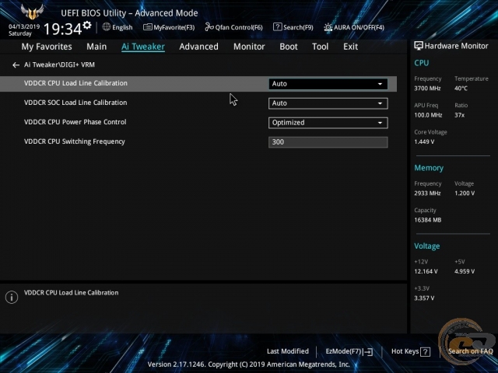Click the TUF logo emblem
The image size is (498, 373).
click(x=32, y=12)
